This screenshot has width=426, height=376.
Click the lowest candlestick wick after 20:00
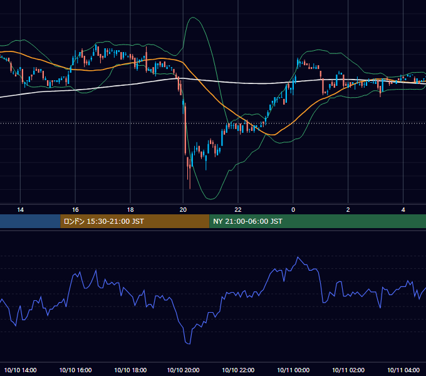click(190, 179)
